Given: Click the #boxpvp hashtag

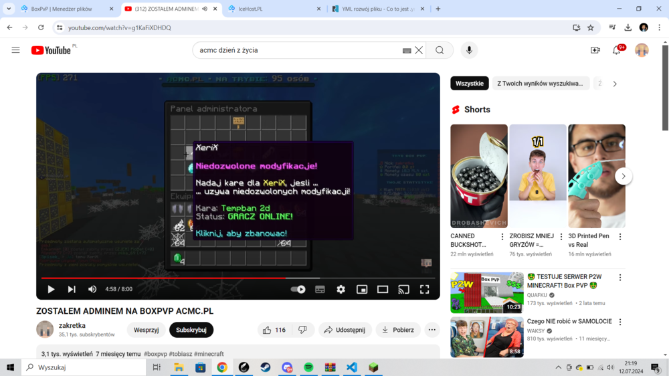Looking at the screenshot, I should tap(155, 354).
